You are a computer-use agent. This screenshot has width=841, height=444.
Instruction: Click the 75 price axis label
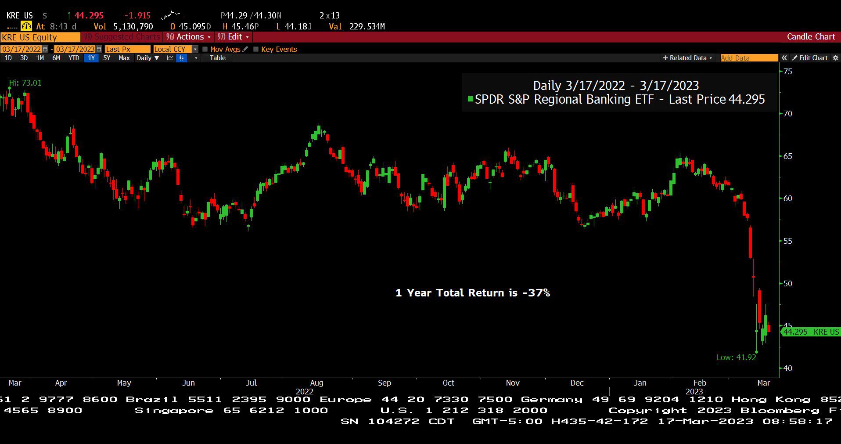pyautogui.click(x=788, y=72)
